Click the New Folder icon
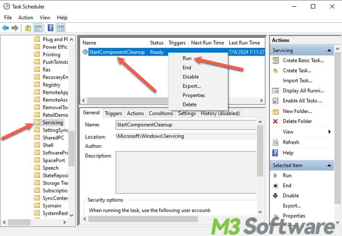Image resolution: width=342 pixels, height=236 pixels. [275, 111]
